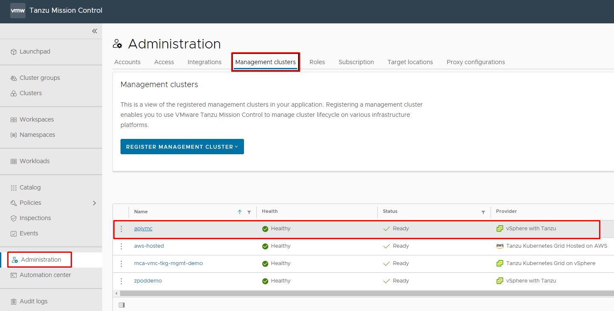Click the Administration user-gear sidebar icon
Viewport: 614px width, 311px height.
pyautogui.click(x=15, y=260)
